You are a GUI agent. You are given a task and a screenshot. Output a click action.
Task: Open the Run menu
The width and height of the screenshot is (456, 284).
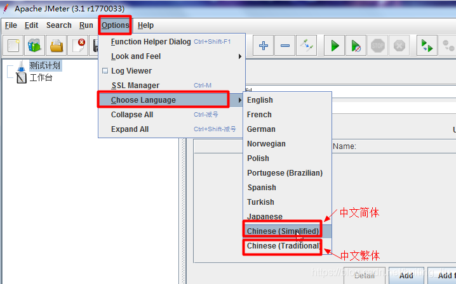click(86, 25)
